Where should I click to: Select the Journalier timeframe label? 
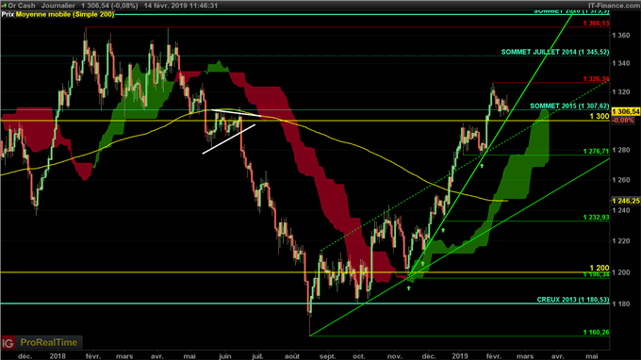58,6
